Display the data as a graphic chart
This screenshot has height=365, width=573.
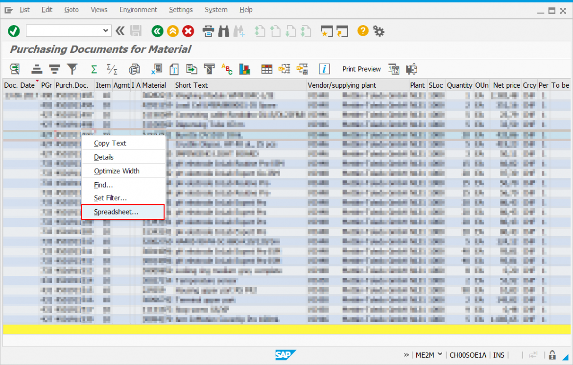[x=244, y=69]
